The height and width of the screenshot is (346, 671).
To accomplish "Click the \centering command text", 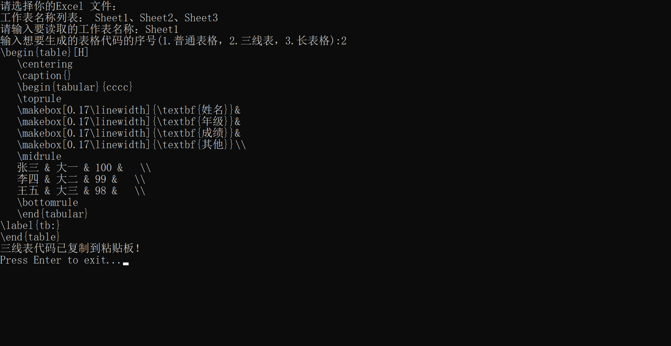I will (45, 64).
